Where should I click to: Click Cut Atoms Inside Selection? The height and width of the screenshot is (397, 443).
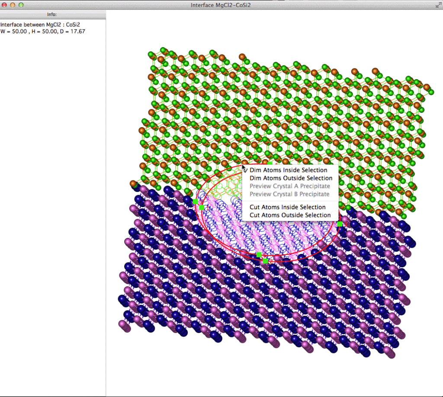(287, 207)
